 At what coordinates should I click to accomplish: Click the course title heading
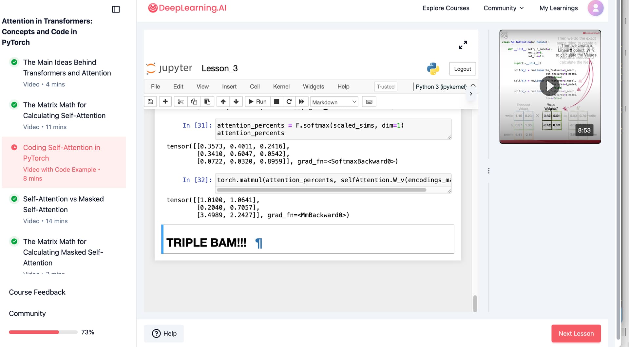coord(47,31)
